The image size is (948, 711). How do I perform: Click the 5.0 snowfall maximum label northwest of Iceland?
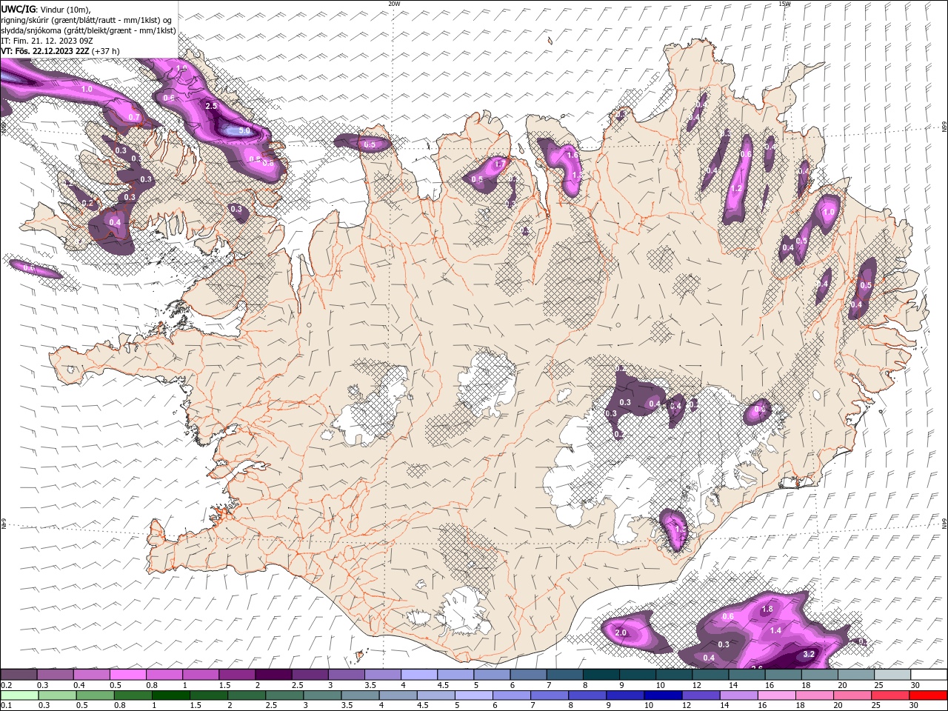click(244, 130)
